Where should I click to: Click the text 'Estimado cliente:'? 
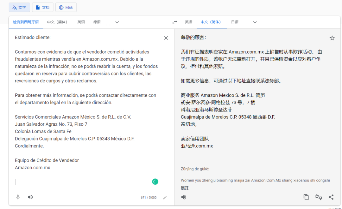click(x=33, y=37)
